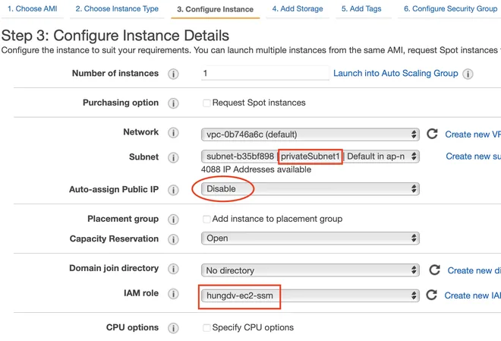
Task: Show Capacity Reservation info icon
Action: 173,239
